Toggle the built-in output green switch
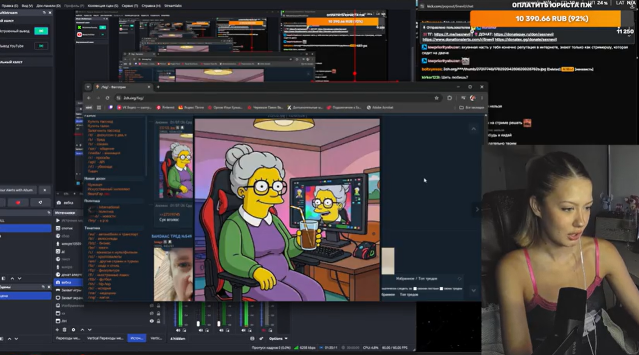The height and width of the screenshot is (355, 639). (41, 31)
